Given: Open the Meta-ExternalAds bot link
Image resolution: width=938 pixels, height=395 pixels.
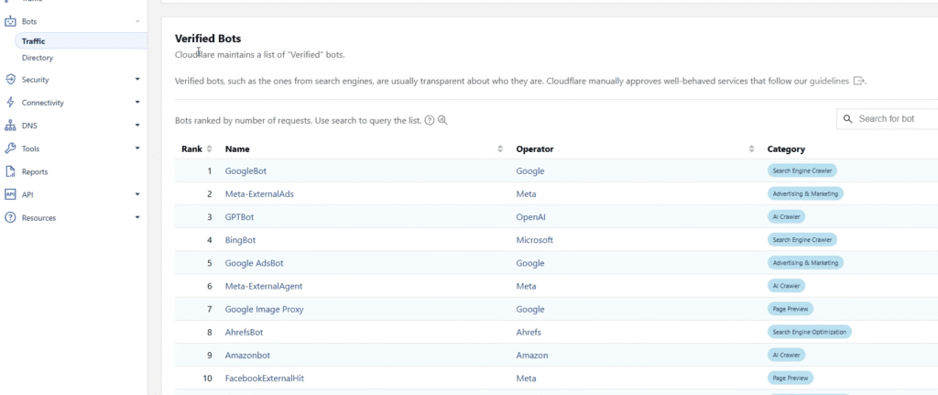Looking at the screenshot, I should click(259, 194).
